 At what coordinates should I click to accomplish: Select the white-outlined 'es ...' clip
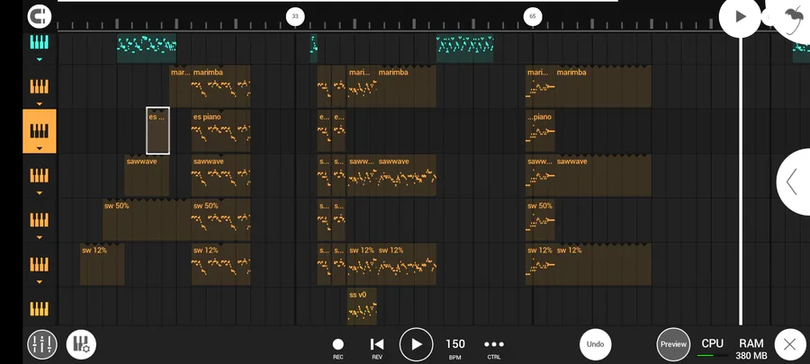tap(157, 131)
